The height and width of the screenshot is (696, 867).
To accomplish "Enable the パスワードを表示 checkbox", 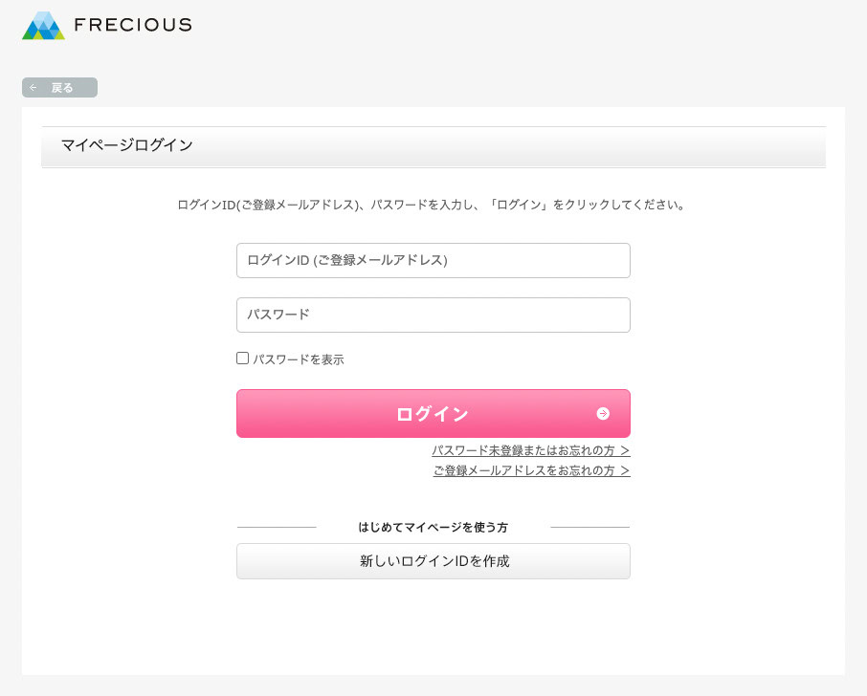I will click(242, 359).
